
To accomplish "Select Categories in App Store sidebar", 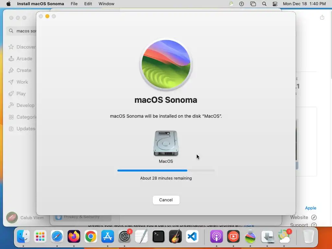I will [22, 117].
